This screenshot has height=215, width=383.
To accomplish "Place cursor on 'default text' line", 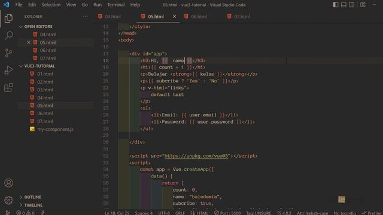I will (x=167, y=94).
